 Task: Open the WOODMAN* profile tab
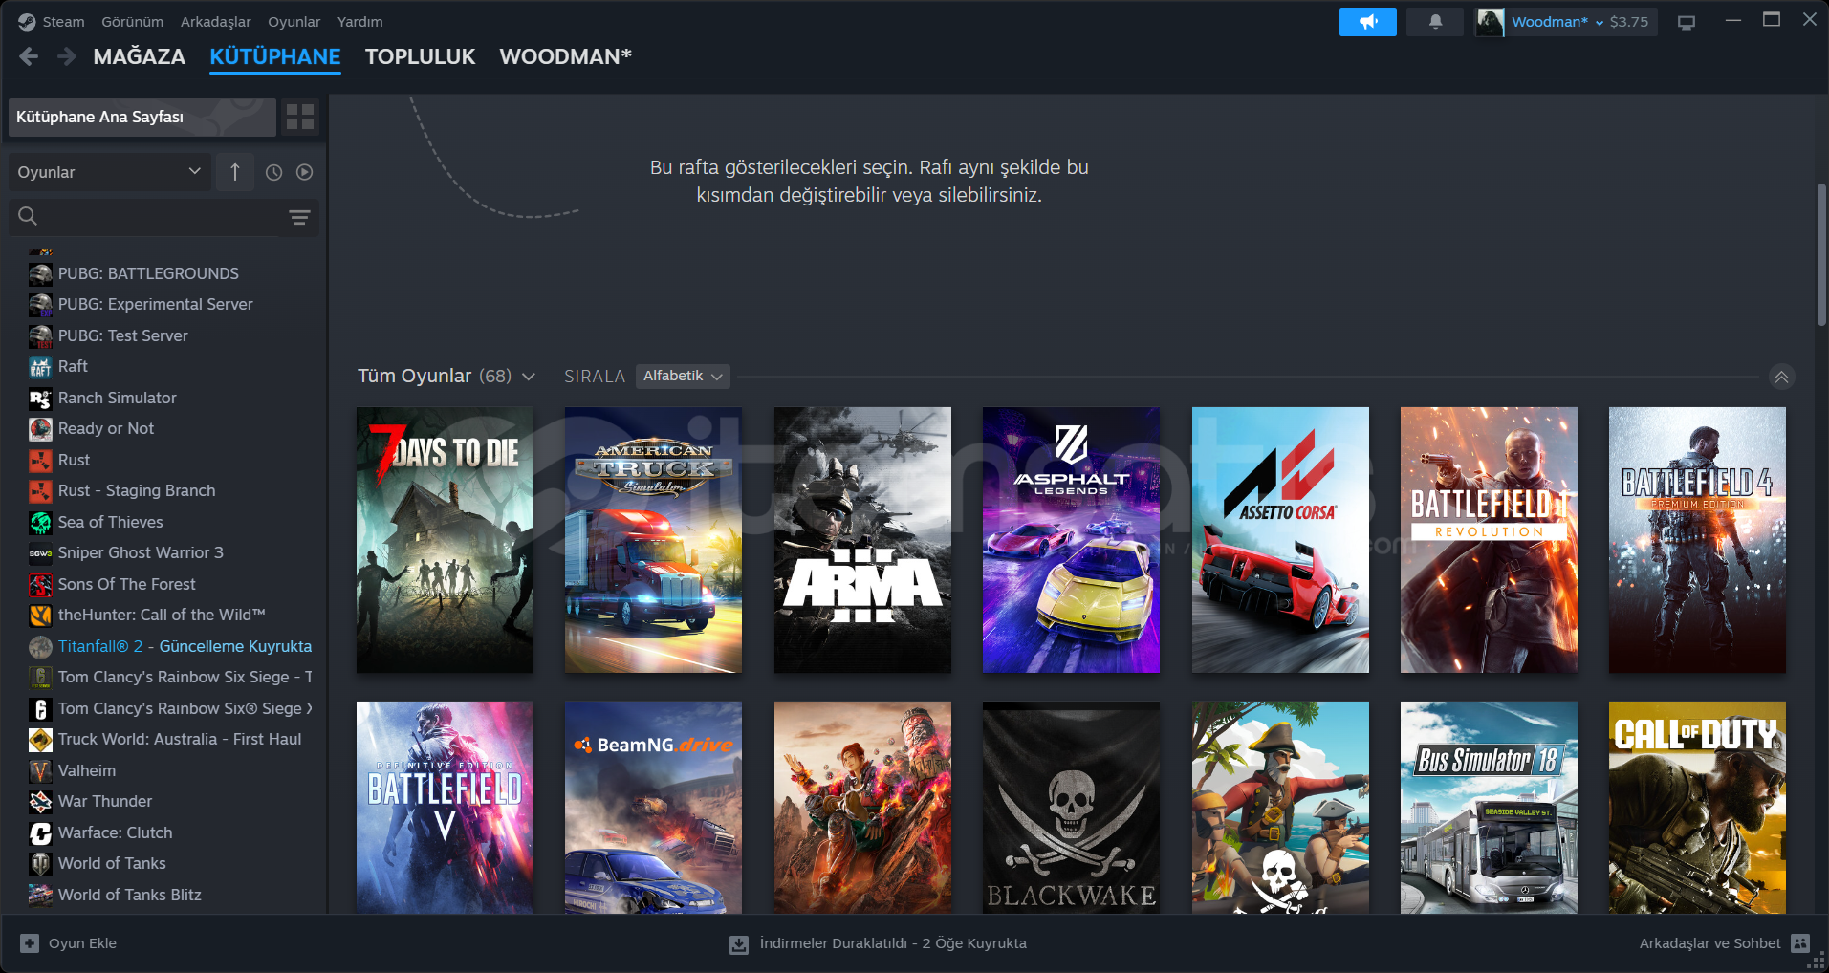[565, 57]
